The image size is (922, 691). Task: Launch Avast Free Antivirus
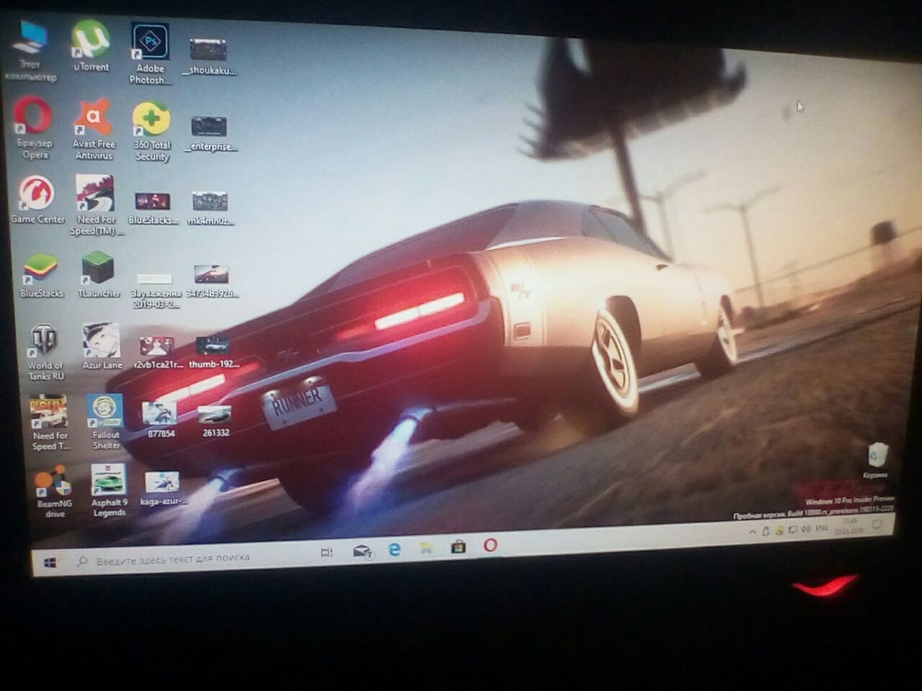[94, 130]
